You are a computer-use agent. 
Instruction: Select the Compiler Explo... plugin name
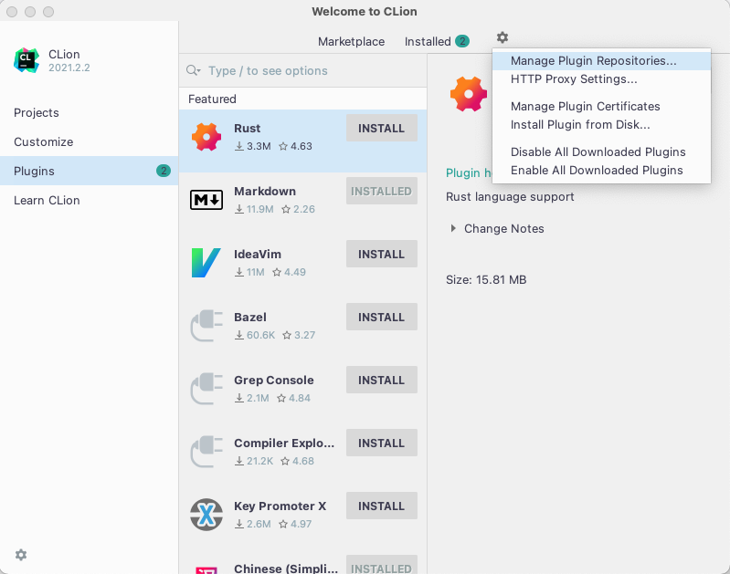284,443
